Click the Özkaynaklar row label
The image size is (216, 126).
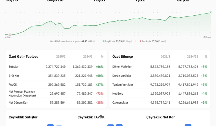pyautogui.click(x=120, y=102)
